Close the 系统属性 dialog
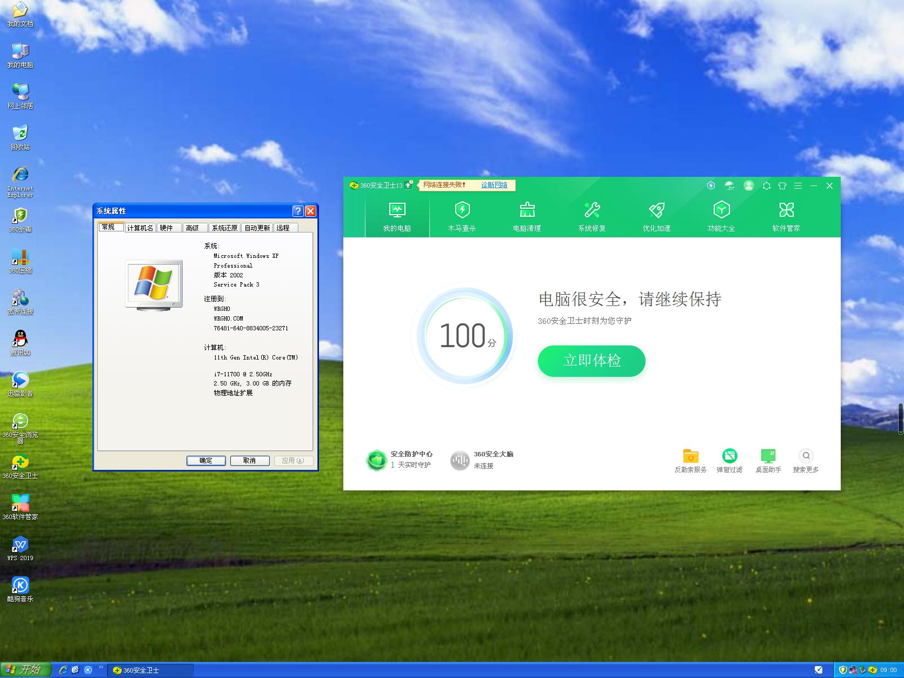 [311, 211]
